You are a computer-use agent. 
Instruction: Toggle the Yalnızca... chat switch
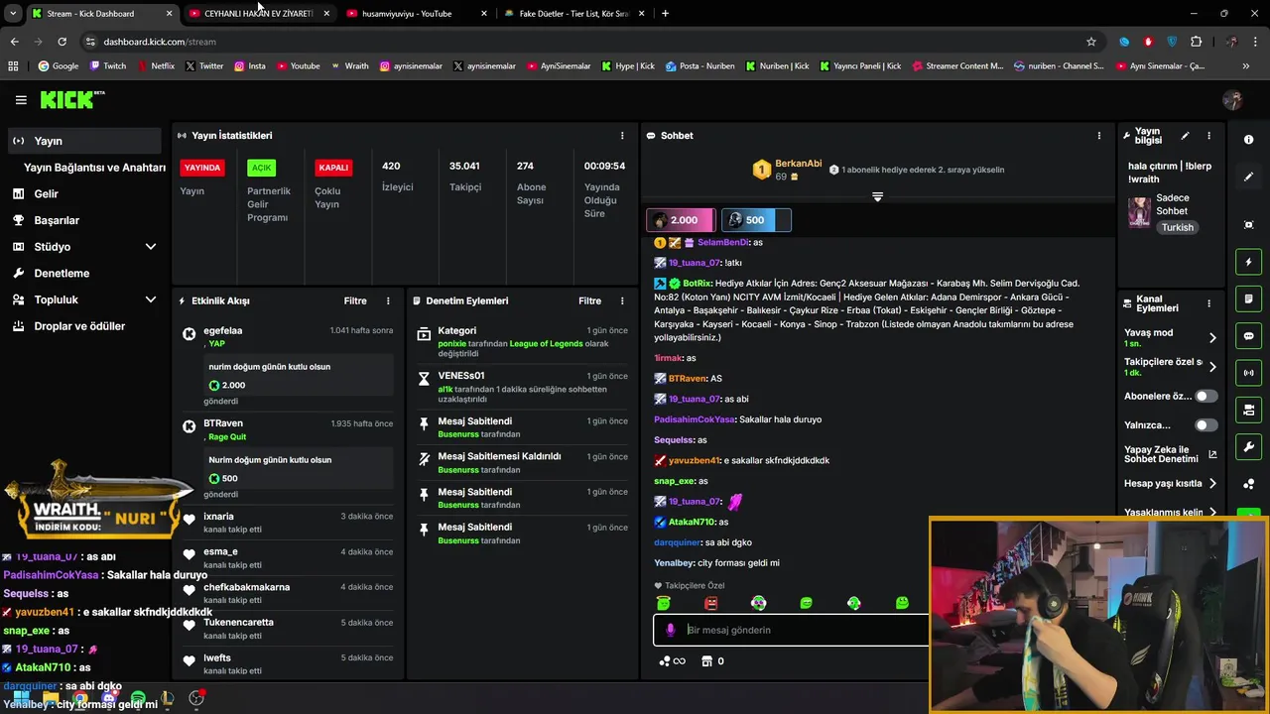(x=1206, y=425)
